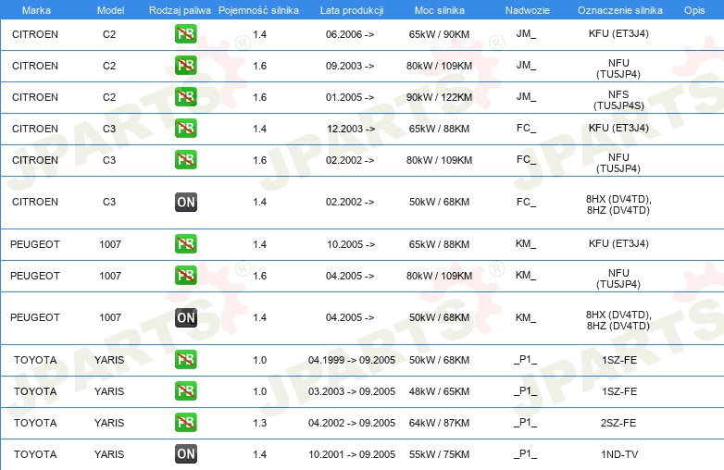Click KM_ body cell in Peugeot 1007 diesel row

click(x=526, y=317)
